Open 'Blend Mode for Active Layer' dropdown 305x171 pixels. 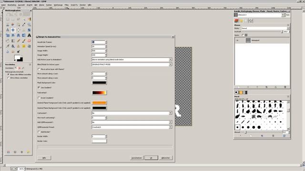coord(132,65)
